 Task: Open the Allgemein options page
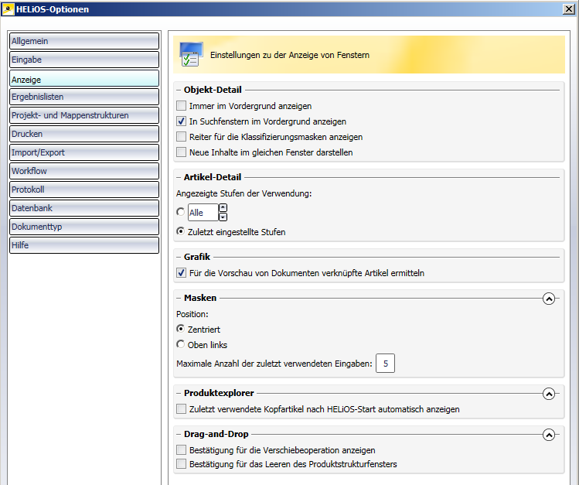pos(84,41)
